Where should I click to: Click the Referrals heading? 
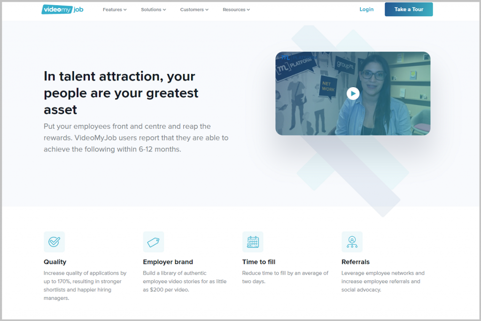355,262
